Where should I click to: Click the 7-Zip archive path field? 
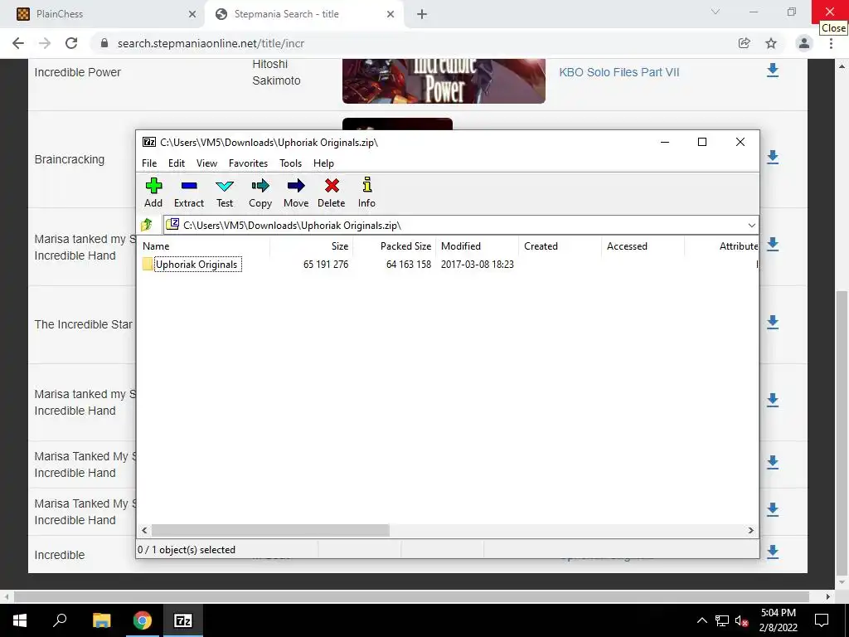click(x=455, y=226)
